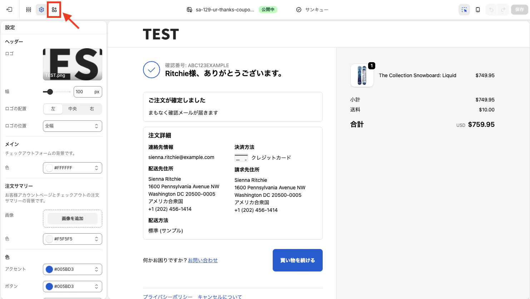Click the checkout file icon beside sa-129-ur-thanks-coupo
Image resolution: width=530 pixels, height=299 pixels.
[x=189, y=10]
